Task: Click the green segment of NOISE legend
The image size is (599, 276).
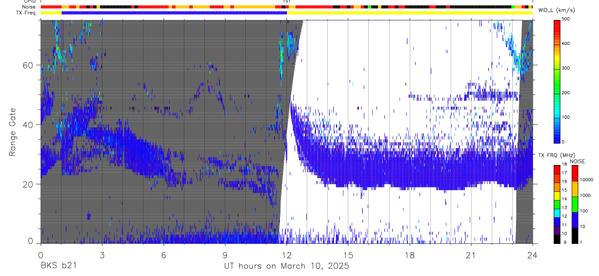Action: tap(575, 204)
